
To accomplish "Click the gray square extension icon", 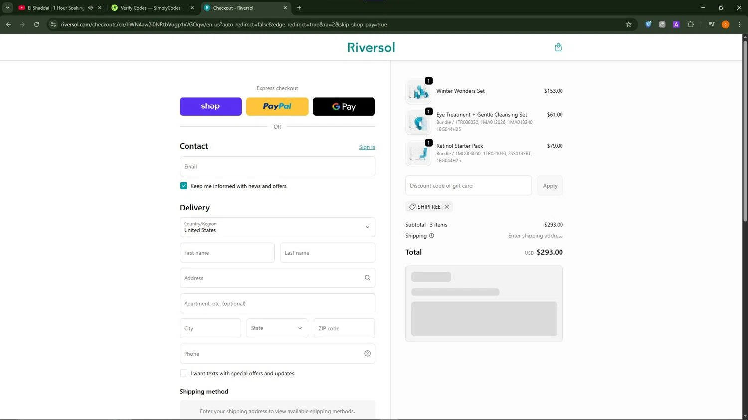I will pyautogui.click(x=662, y=24).
